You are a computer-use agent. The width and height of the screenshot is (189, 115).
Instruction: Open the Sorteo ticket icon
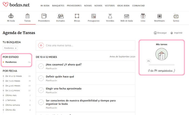pos(176,16)
